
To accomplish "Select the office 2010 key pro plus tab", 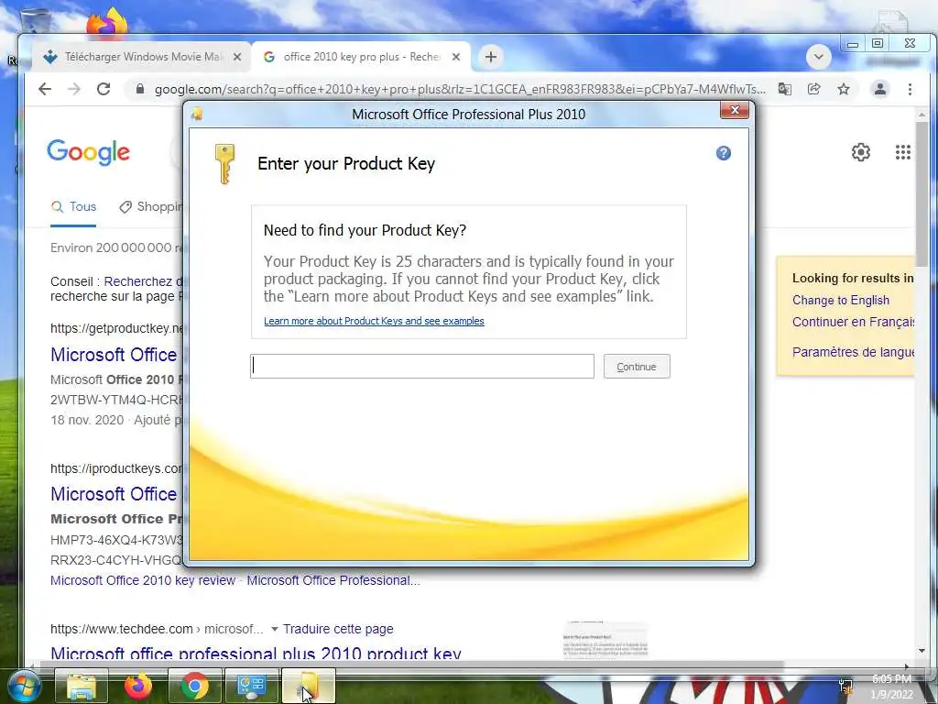I will pos(359,57).
